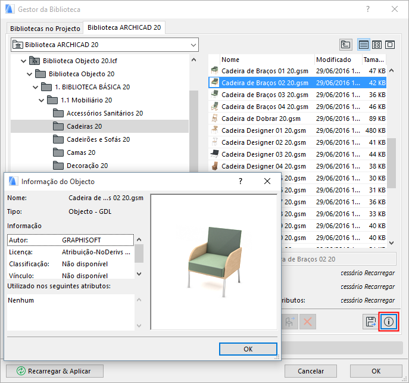Select the 1.1 Mobiliário 20 folder
Image resolution: width=409 pixels, height=383 pixels.
point(86,100)
